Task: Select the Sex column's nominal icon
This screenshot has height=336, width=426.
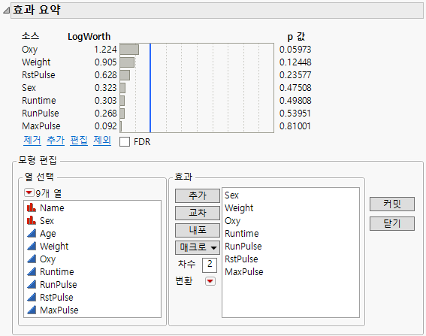Action: coord(32,220)
